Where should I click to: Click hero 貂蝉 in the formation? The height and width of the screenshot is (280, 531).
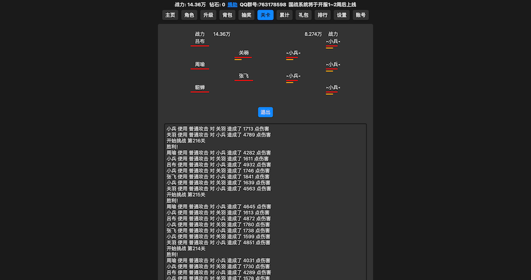click(x=200, y=87)
